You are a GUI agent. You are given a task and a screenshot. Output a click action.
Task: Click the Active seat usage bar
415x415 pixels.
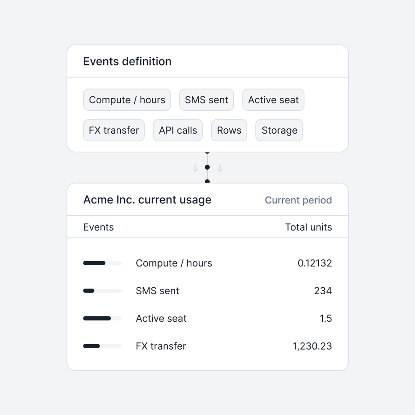(x=102, y=319)
